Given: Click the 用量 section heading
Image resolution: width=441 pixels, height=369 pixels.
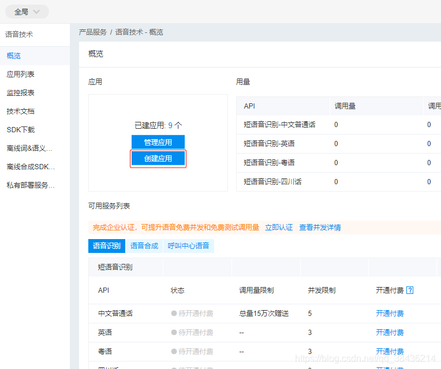Looking at the screenshot, I should [243, 82].
